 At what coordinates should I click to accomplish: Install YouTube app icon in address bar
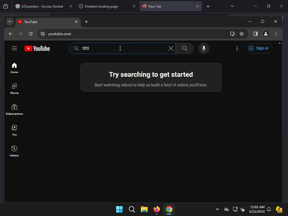click(233, 34)
